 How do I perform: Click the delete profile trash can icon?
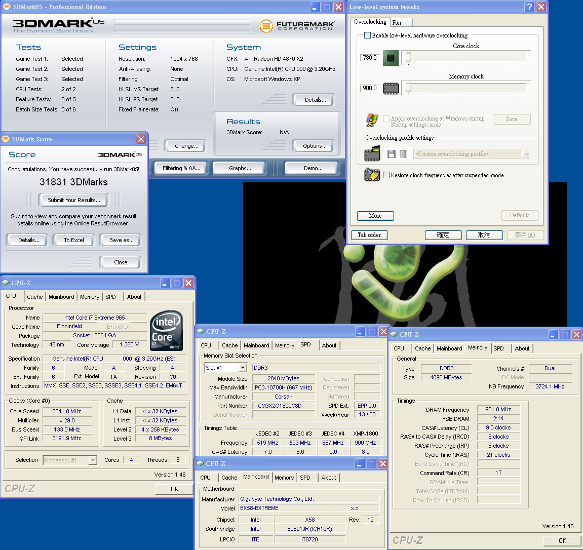coord(403,154)
